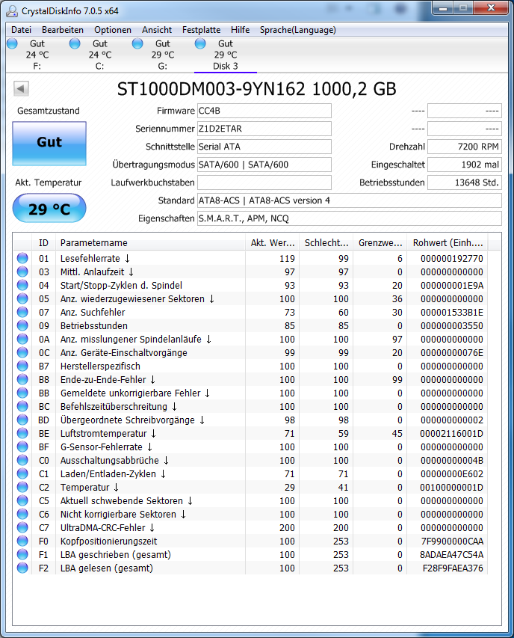Select 'Kopfpositionierungszeit' parameter name
514x638 pixels.
(108, 542)
